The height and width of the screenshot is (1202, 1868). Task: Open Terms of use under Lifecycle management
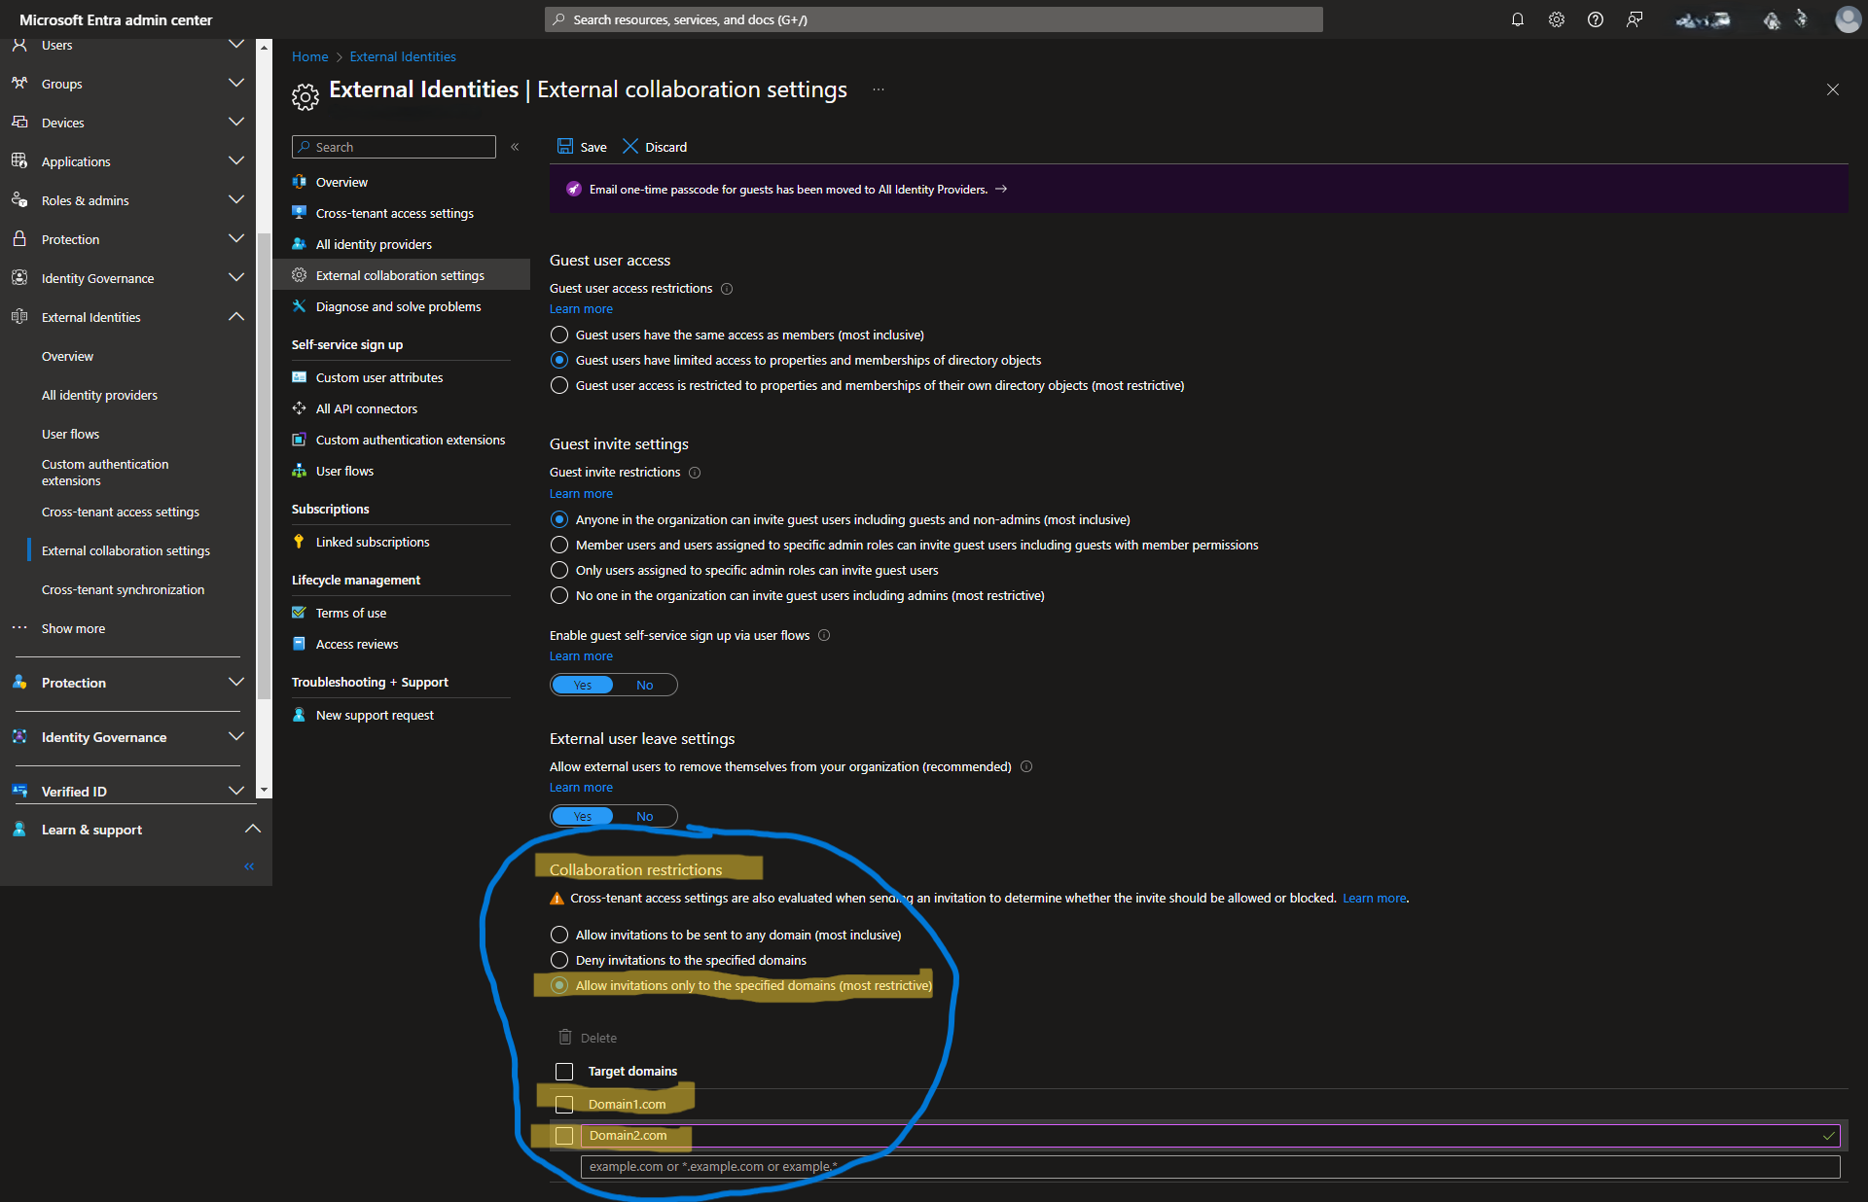point(350,613)
